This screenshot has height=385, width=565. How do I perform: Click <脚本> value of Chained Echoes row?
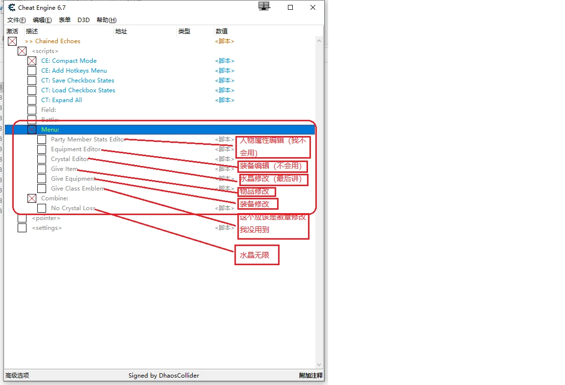click(x=225, y=41)
